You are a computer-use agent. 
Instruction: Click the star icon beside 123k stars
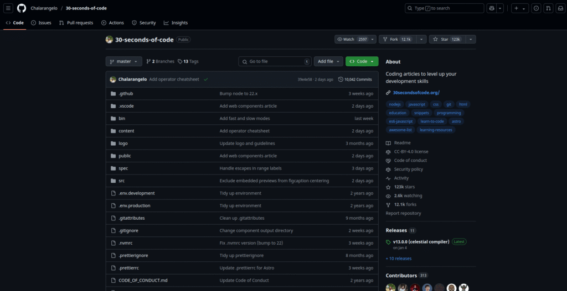pos(388,187)
